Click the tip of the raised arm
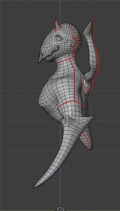The width and height of the screenshot is (120, 211). pos(92,20)
